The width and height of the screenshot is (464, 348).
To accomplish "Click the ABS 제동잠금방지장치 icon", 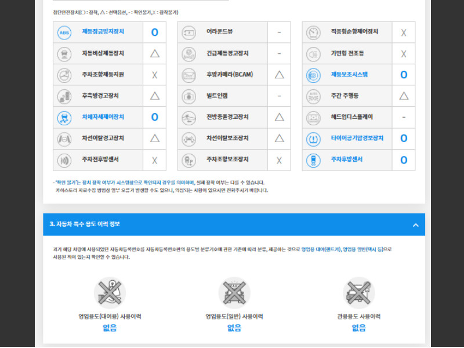I will point(64,32).
